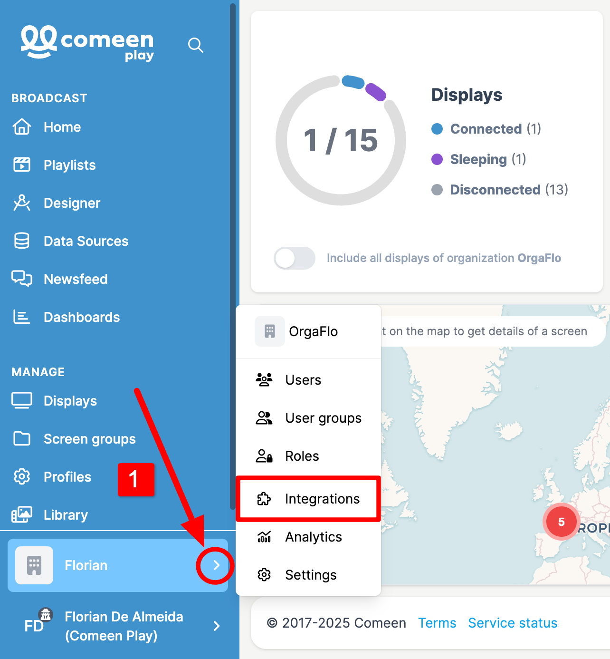Click the Roles lock-person icon
The height and width of the screenshot is (659, 610).
(264, 455)
